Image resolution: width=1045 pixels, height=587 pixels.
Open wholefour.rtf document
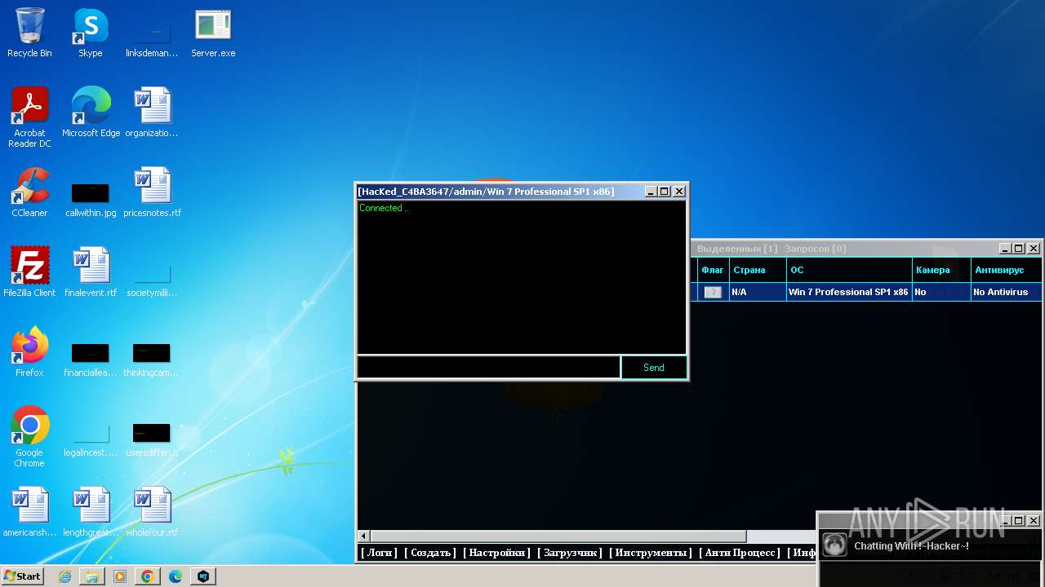point(152,512)
